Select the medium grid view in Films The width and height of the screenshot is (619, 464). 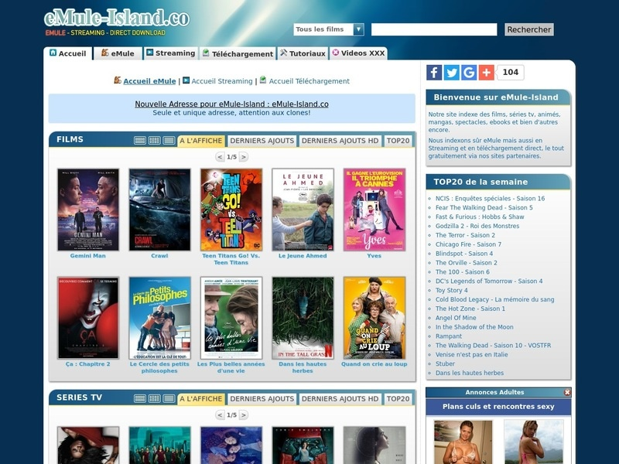click(x=155, y=141)
